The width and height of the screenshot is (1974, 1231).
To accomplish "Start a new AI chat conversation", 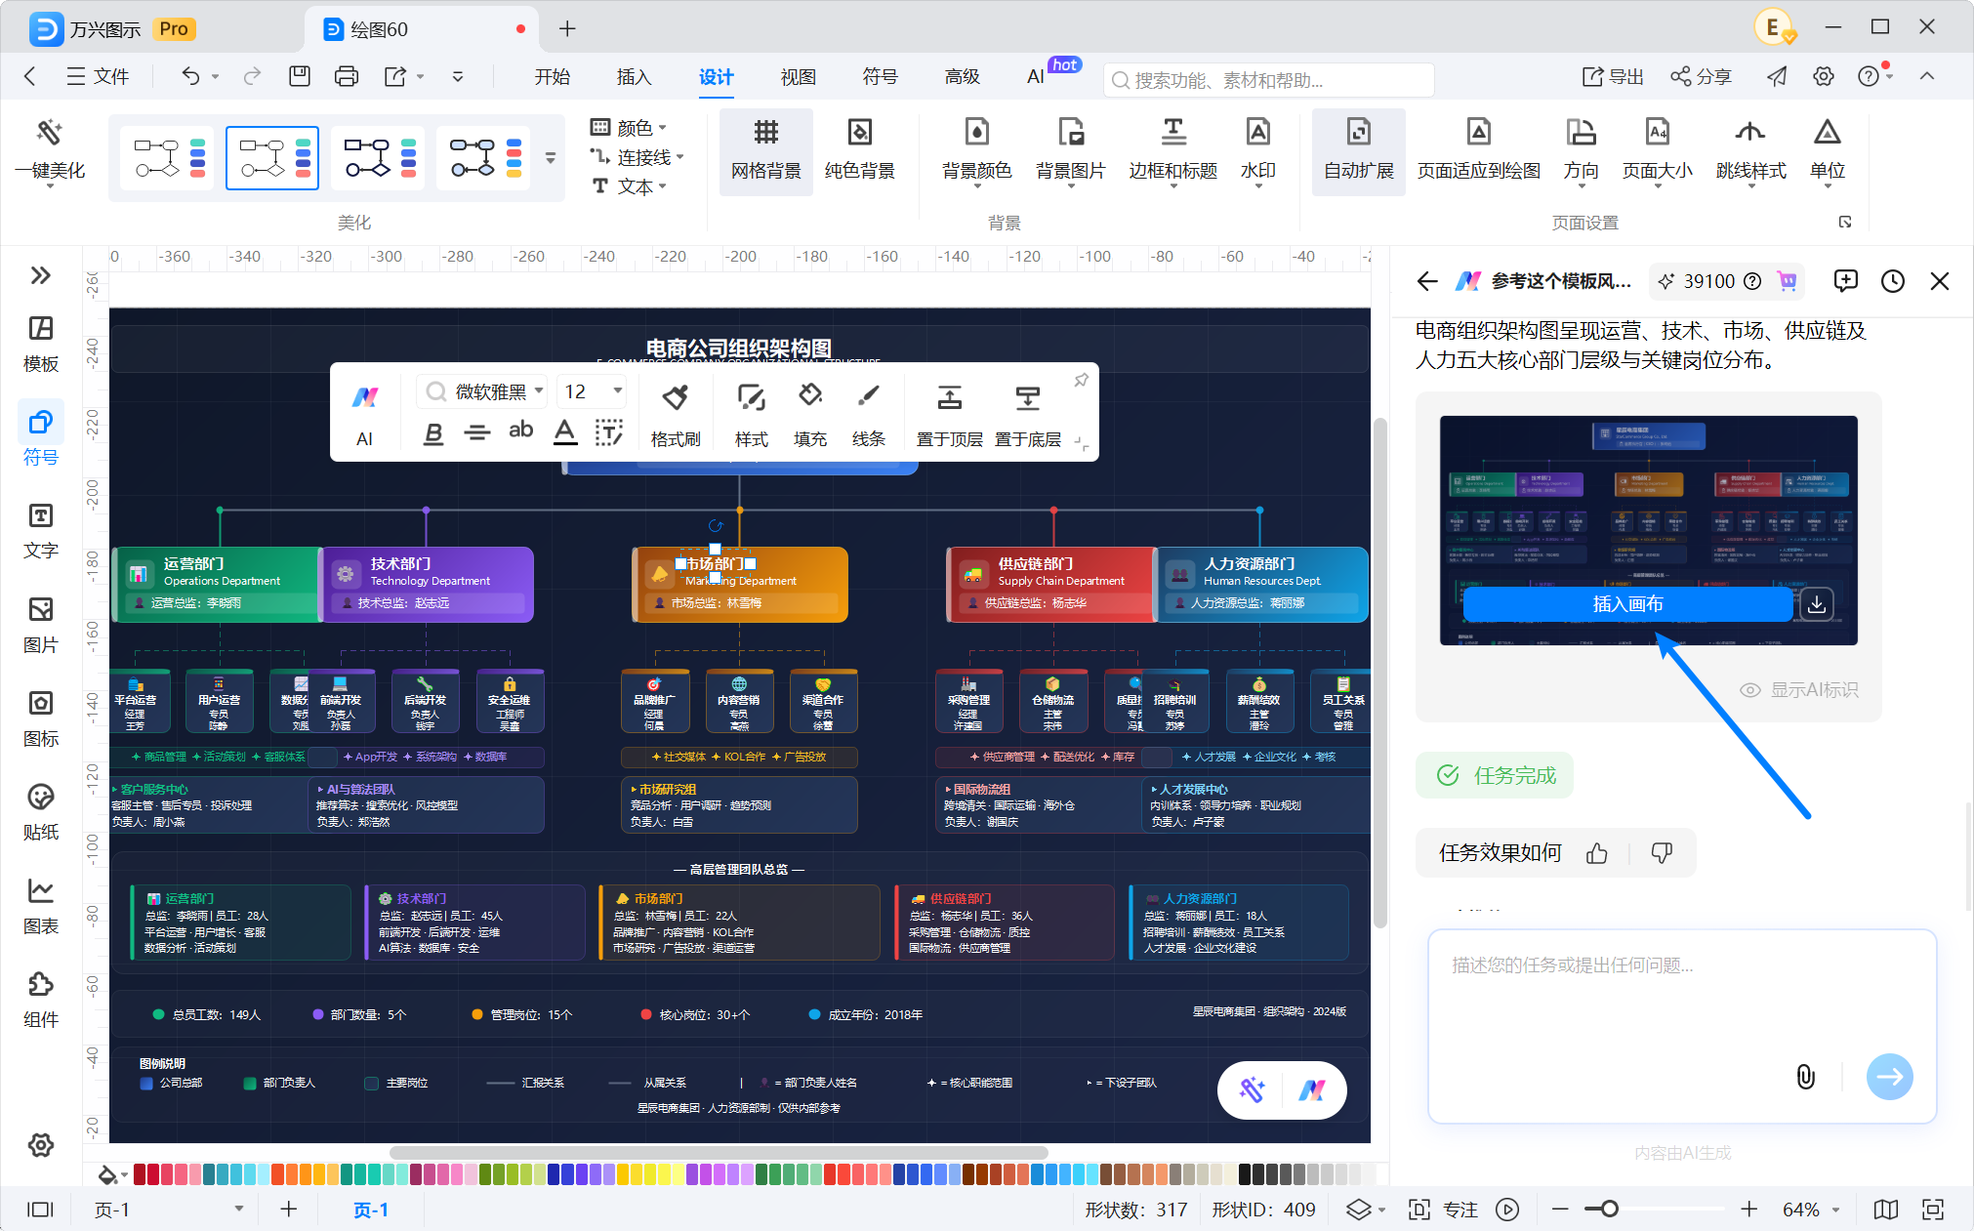I will pos(1845,281).
